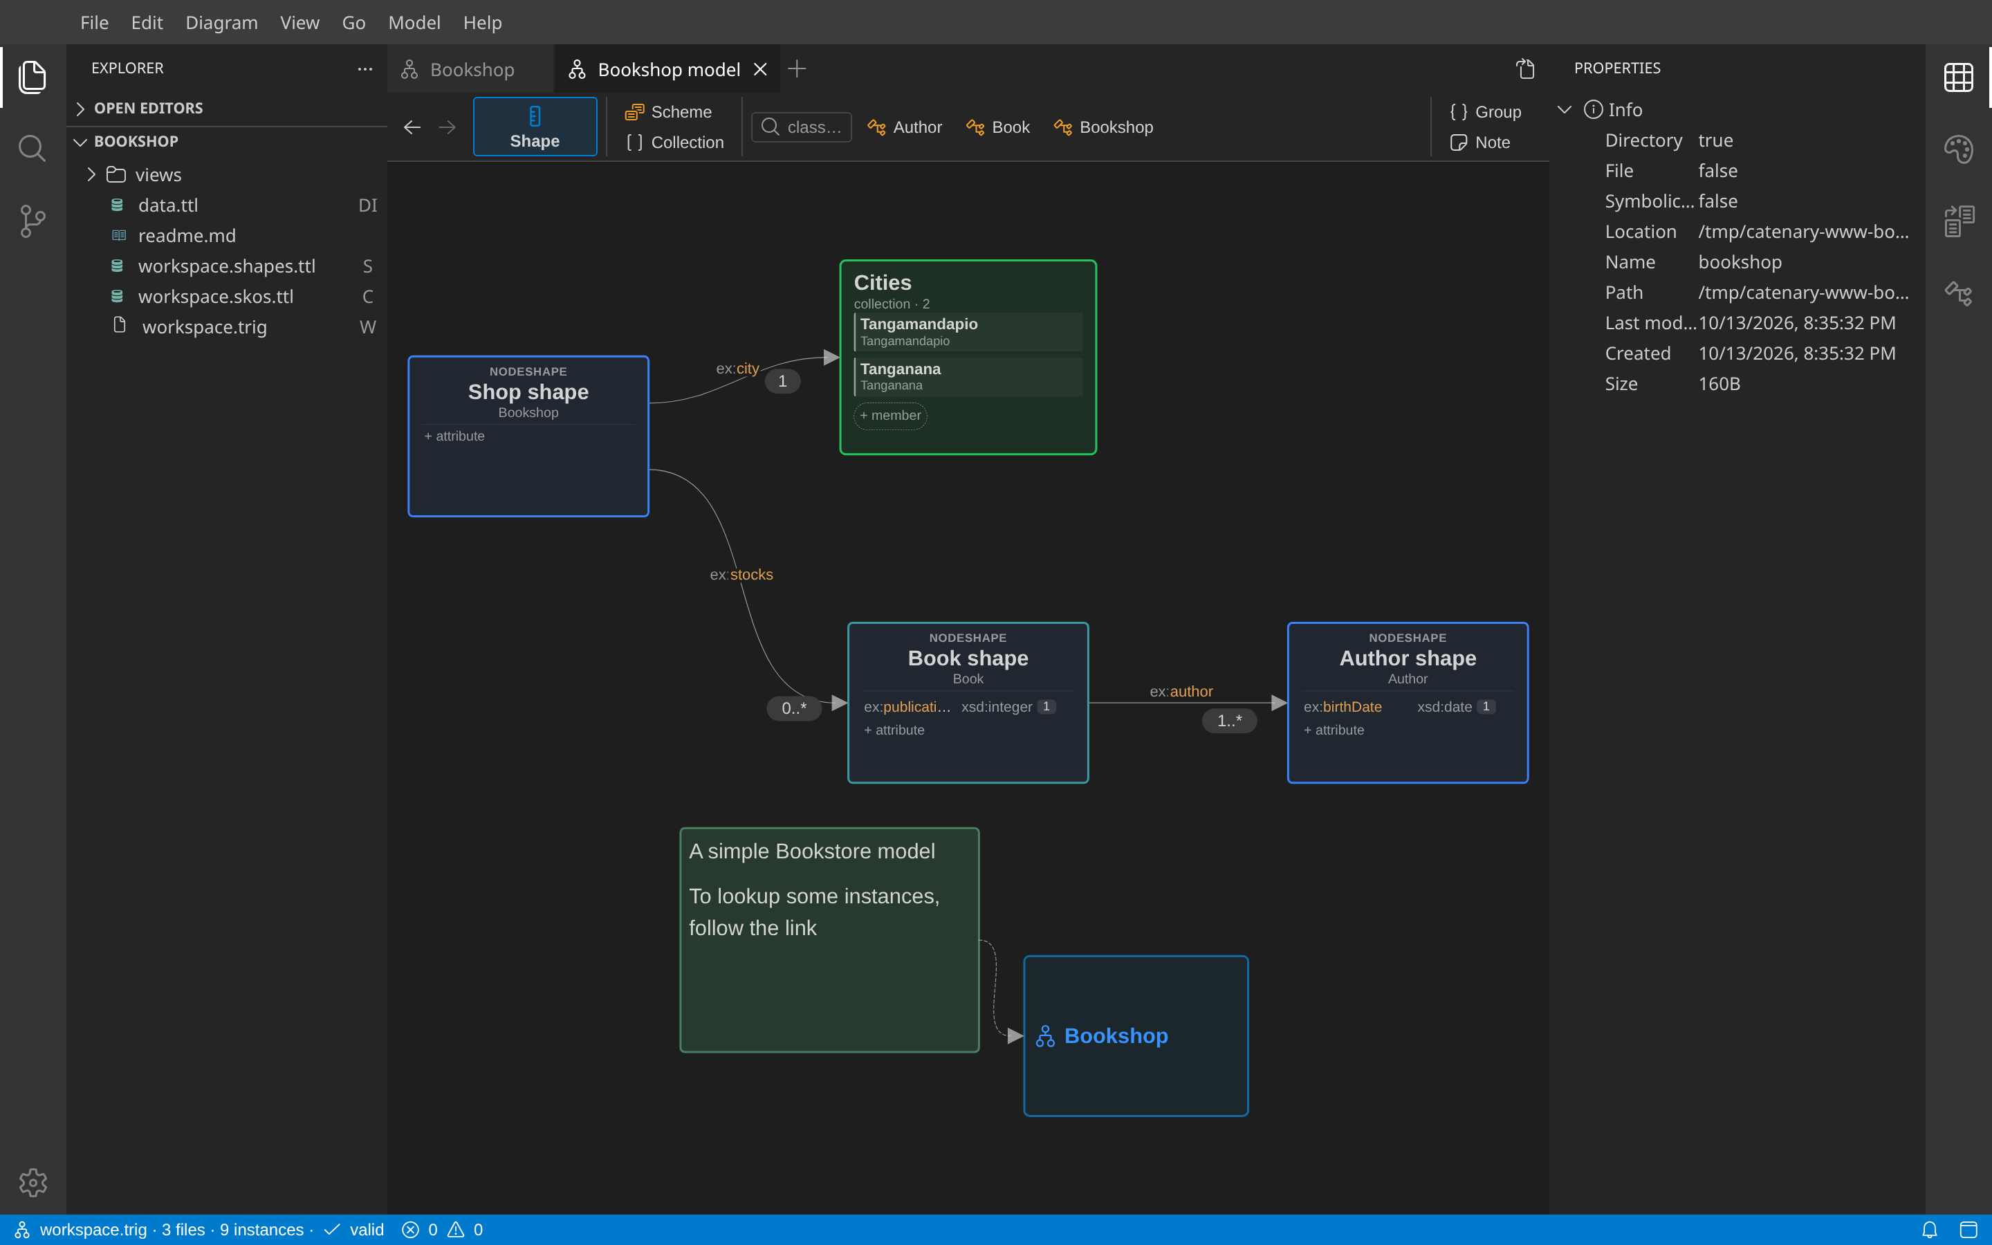Click the class search field
The height and width of the screenshot is (1245, 1992).
[x=802, y=127]
